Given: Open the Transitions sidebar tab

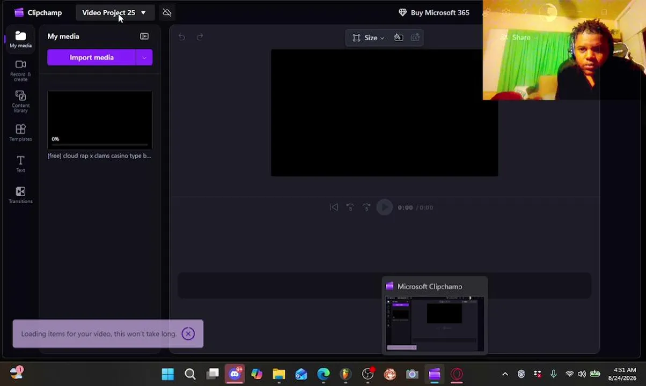Looking at the screenshot, I should [20, 195].
